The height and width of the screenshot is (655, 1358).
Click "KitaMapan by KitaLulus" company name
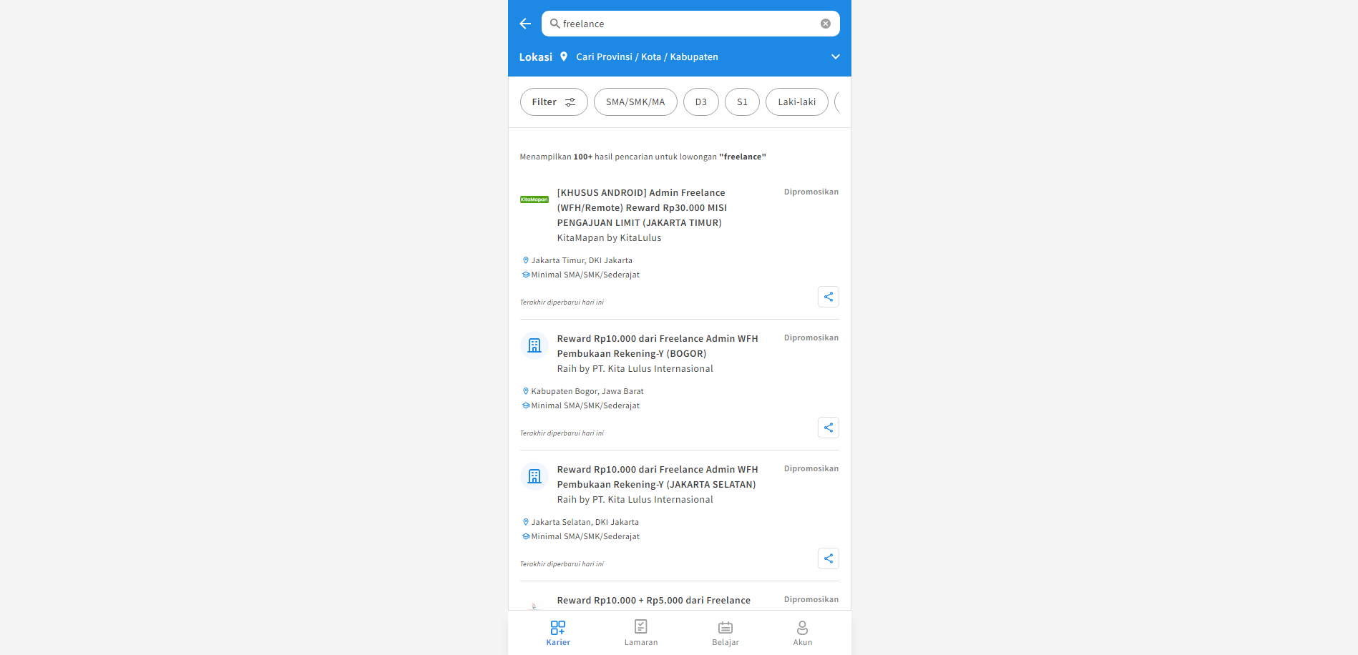pyautogui.click(x=610, y=238)
